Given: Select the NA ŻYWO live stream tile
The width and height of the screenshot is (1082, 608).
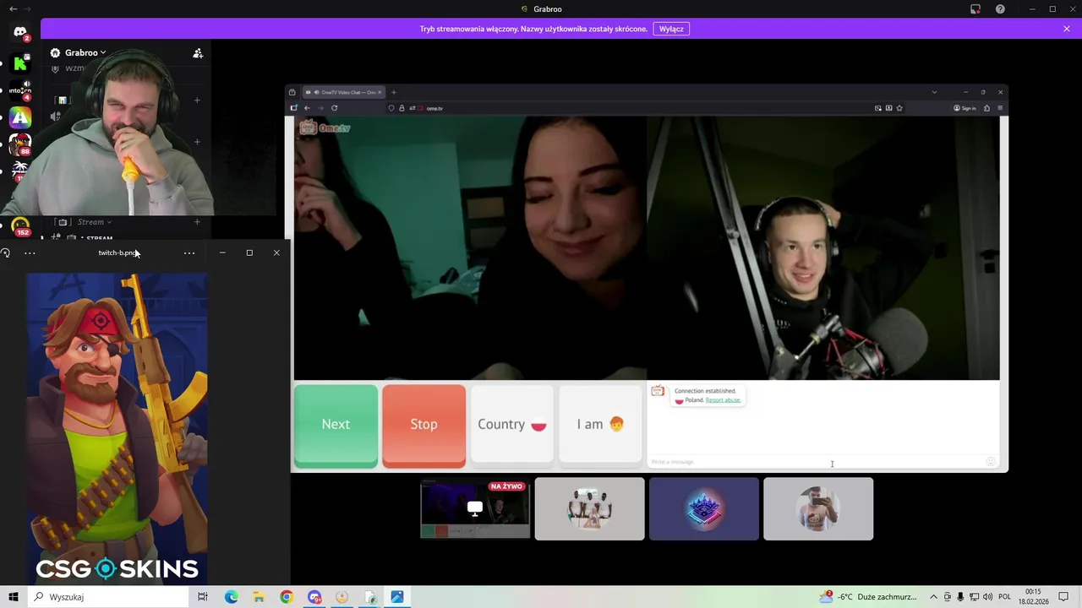Looking at the screenshot, I should click(x=475, y=508).
